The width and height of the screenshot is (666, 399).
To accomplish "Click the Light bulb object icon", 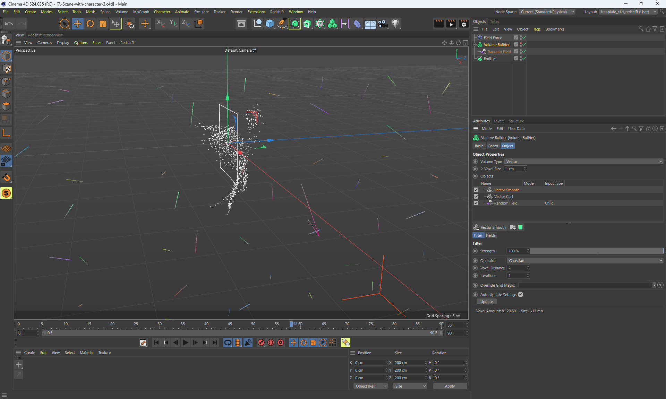I will click(395, 24).
